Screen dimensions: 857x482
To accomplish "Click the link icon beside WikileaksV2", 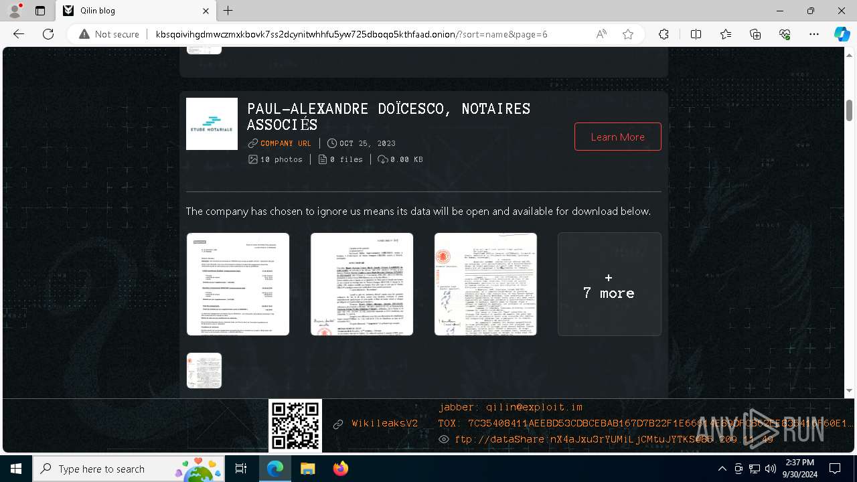I will [338, 424].
